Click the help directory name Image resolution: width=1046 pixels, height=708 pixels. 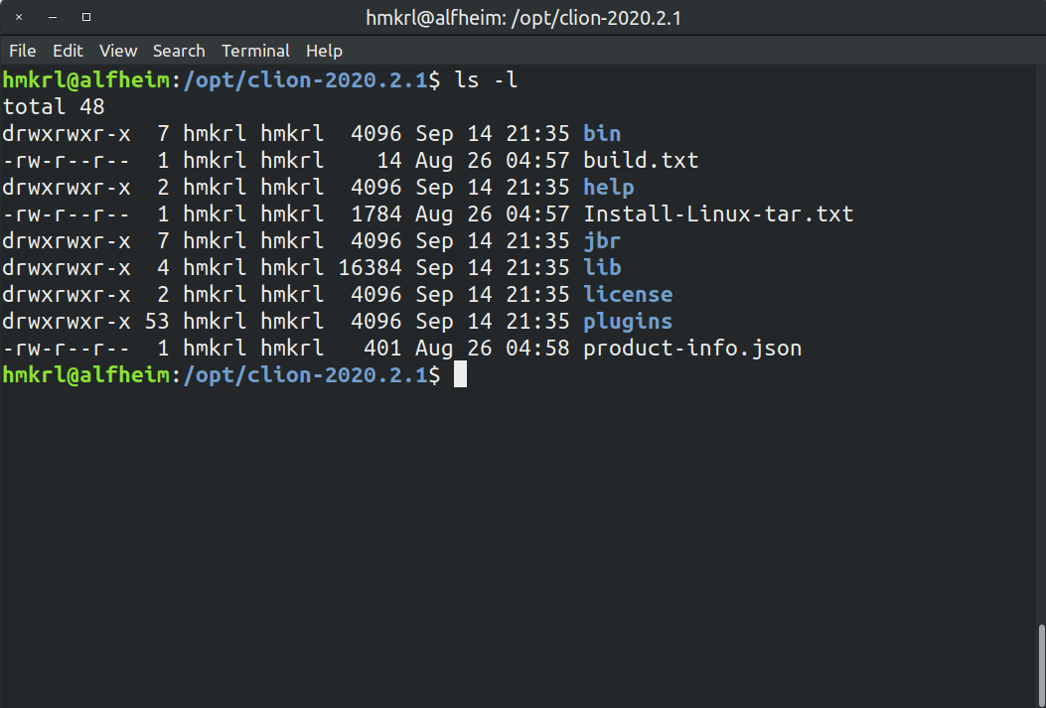(608, 188)
